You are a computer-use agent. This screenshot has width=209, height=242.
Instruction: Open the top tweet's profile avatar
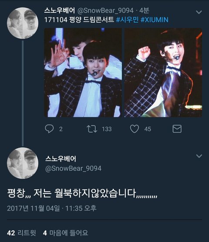(x=23, y=23)
